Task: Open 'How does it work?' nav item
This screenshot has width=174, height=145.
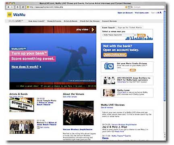Action: coord(36,21)
